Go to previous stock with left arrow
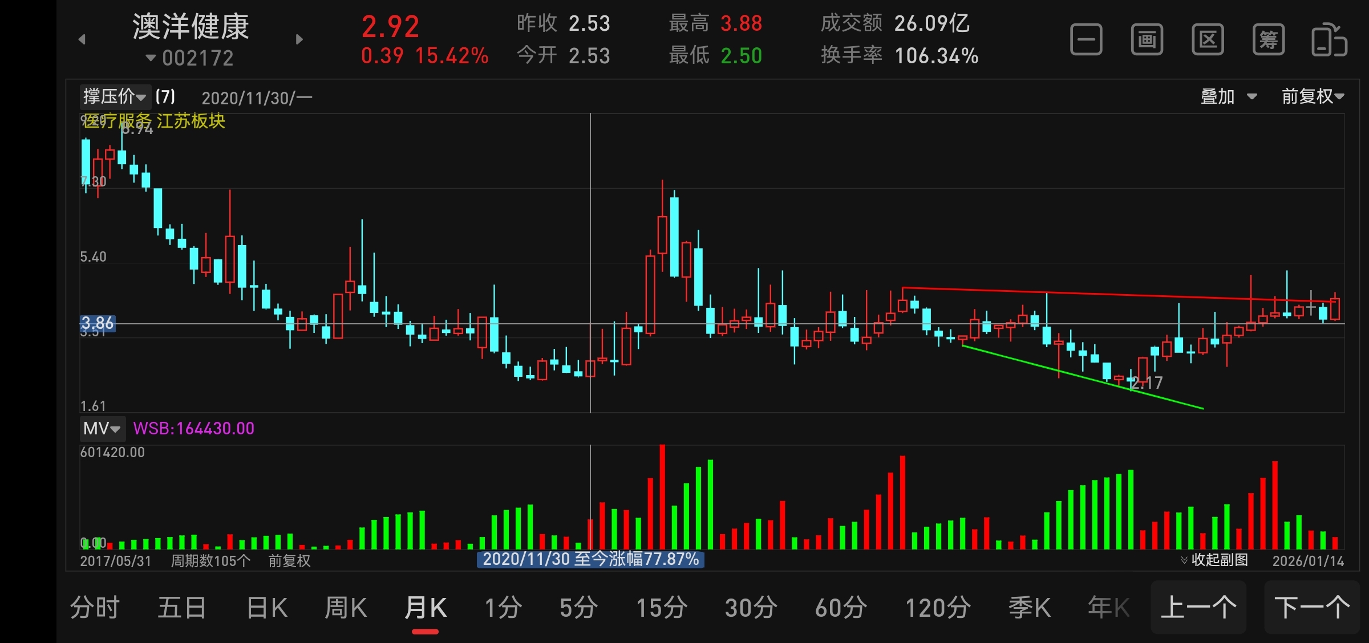The image size is (1369, 643). [82, 39]
